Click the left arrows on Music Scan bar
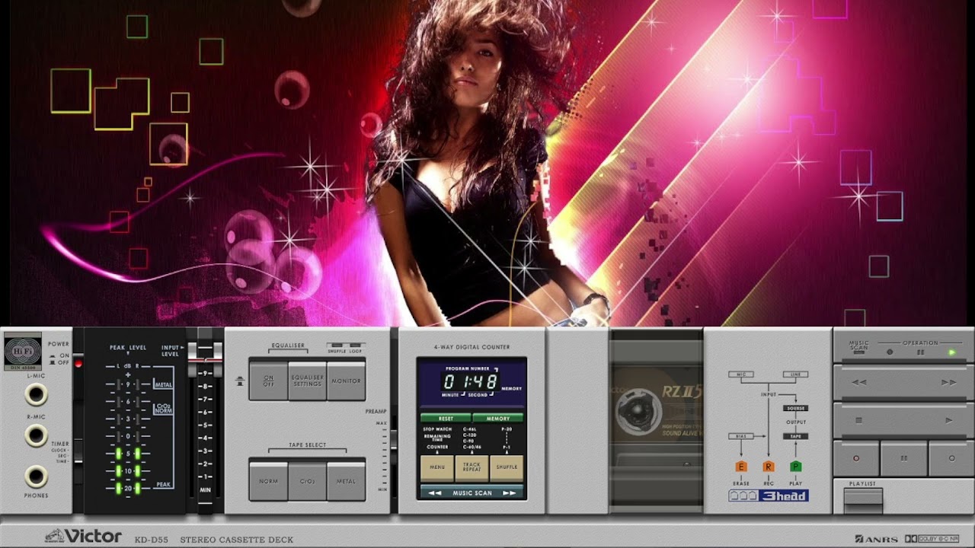Viewport: 975px width, 548px height. [434, 492]
